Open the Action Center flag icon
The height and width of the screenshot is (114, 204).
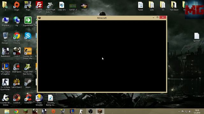click(183, 111)
